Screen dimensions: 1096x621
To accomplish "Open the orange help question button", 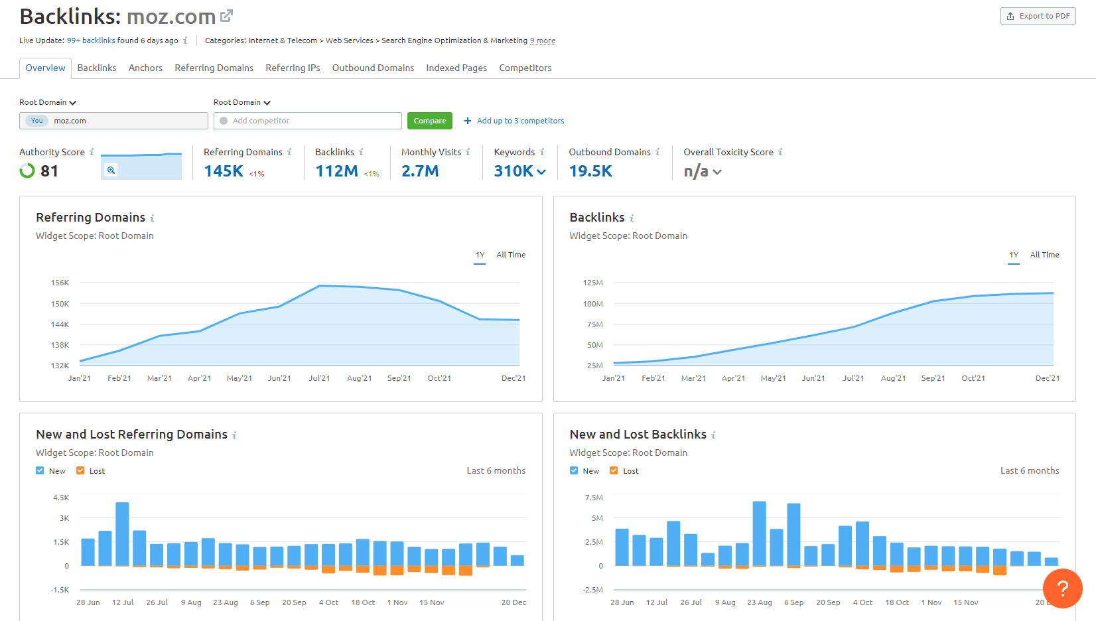I will (1062, 588).
